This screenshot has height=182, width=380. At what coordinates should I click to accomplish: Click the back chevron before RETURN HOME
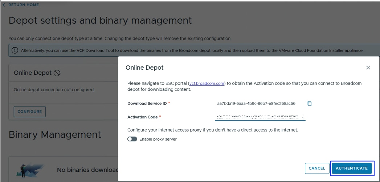[x=4, y=5]
